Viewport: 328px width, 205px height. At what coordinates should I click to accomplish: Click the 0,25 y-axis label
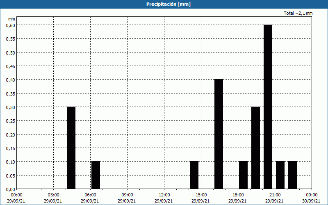(x=11, y=121)
